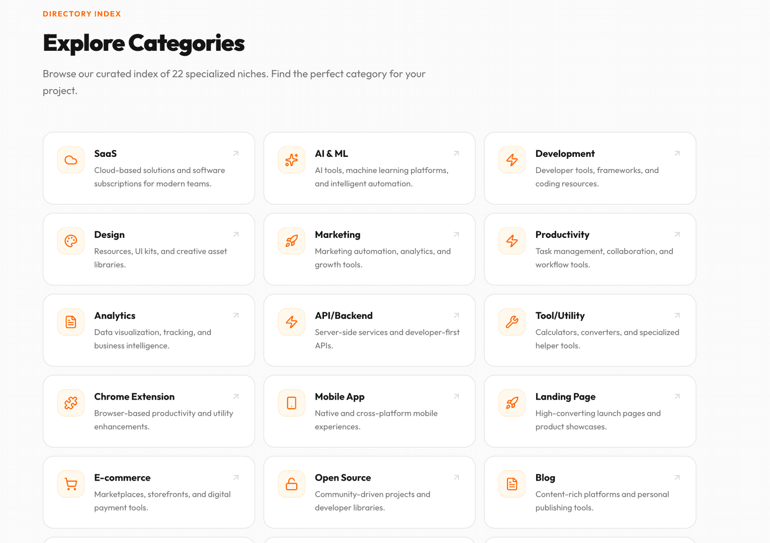Click the Chrome Extension puzzle icon
Viewport: 770px width, 543px height.
click(71, 403)
